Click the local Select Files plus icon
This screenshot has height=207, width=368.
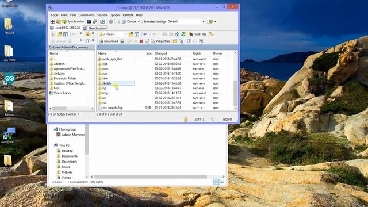[88, 41]
